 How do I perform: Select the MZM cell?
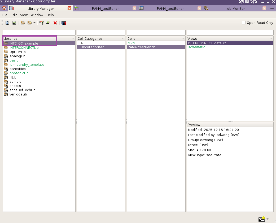coord(156,43)
